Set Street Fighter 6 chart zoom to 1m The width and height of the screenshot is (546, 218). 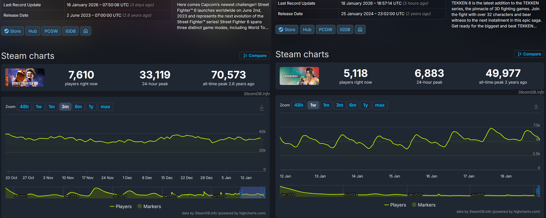(52, 107)
